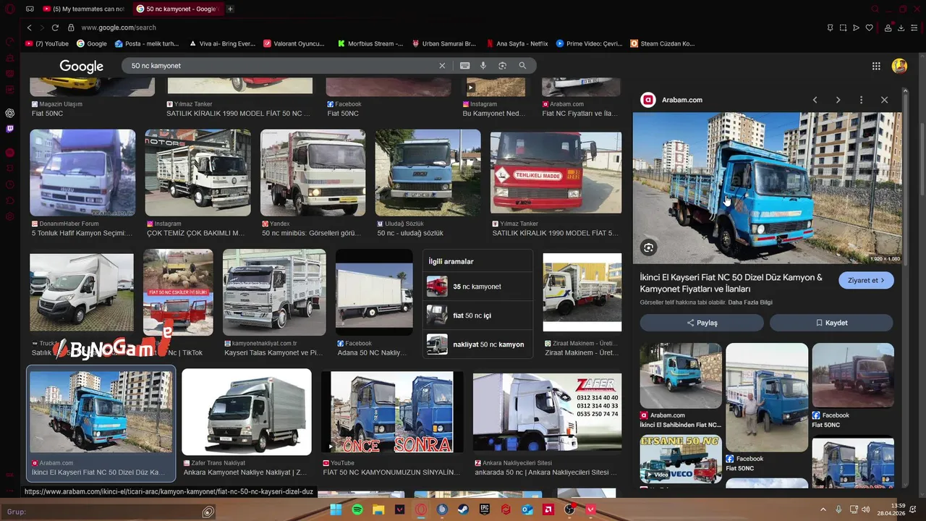This screenshot has height=521, width=926.
Task: Start voice search with microphone icon
Action: coord(483,66)
